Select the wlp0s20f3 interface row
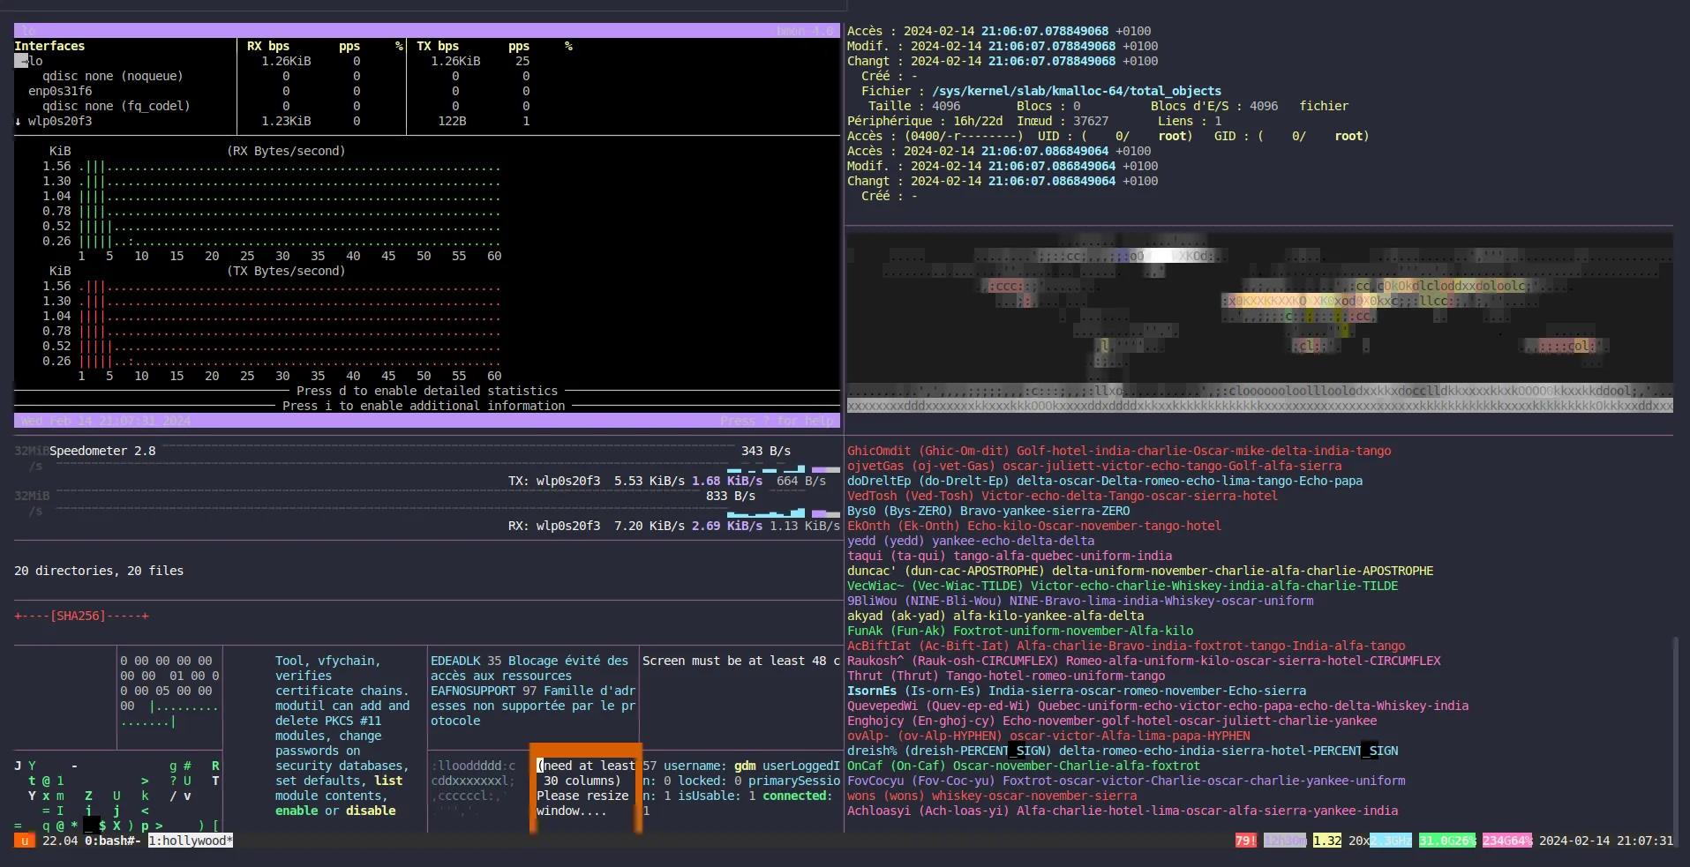Viewport: 1690px width, 867px height. pyautogui.click(x=59, y=122)
